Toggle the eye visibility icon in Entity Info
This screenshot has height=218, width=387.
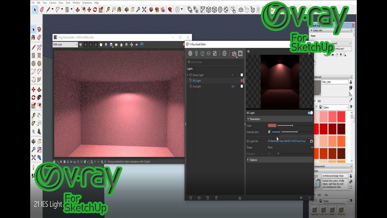coord(333,55)
